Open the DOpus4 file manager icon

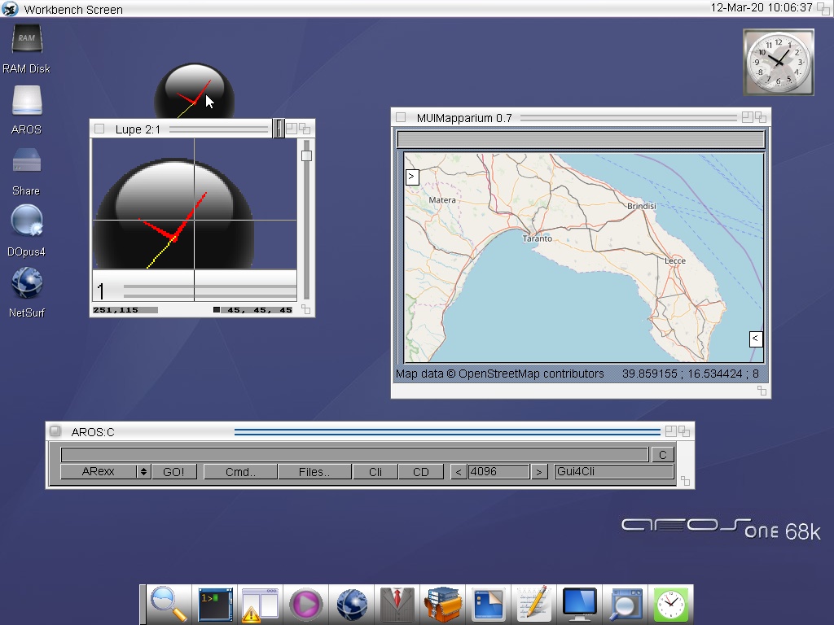26,221
